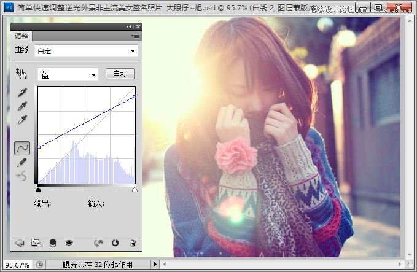Screen dimensions: 417x272
Task: Expand the status bar info arrow
Action: (155, 265)
